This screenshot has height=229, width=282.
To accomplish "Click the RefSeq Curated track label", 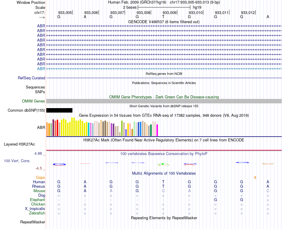I will (x=31, y=78).
